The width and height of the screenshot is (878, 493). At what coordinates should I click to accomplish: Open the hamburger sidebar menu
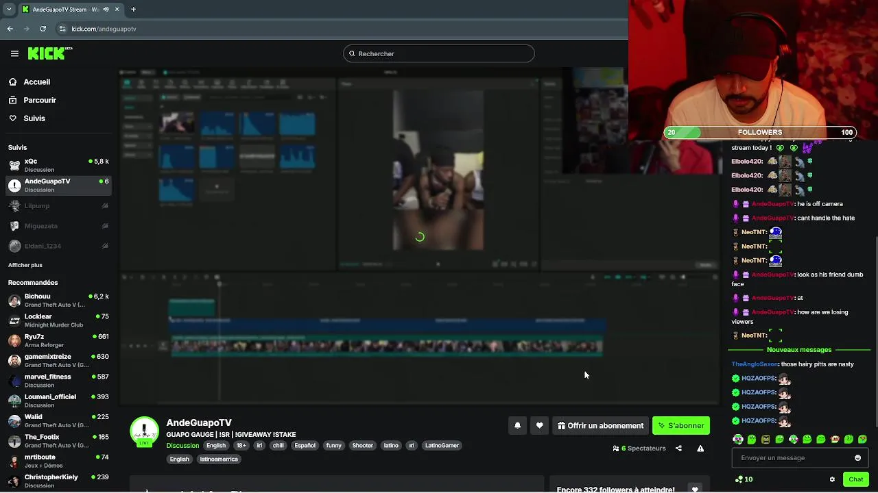(14, 53)
